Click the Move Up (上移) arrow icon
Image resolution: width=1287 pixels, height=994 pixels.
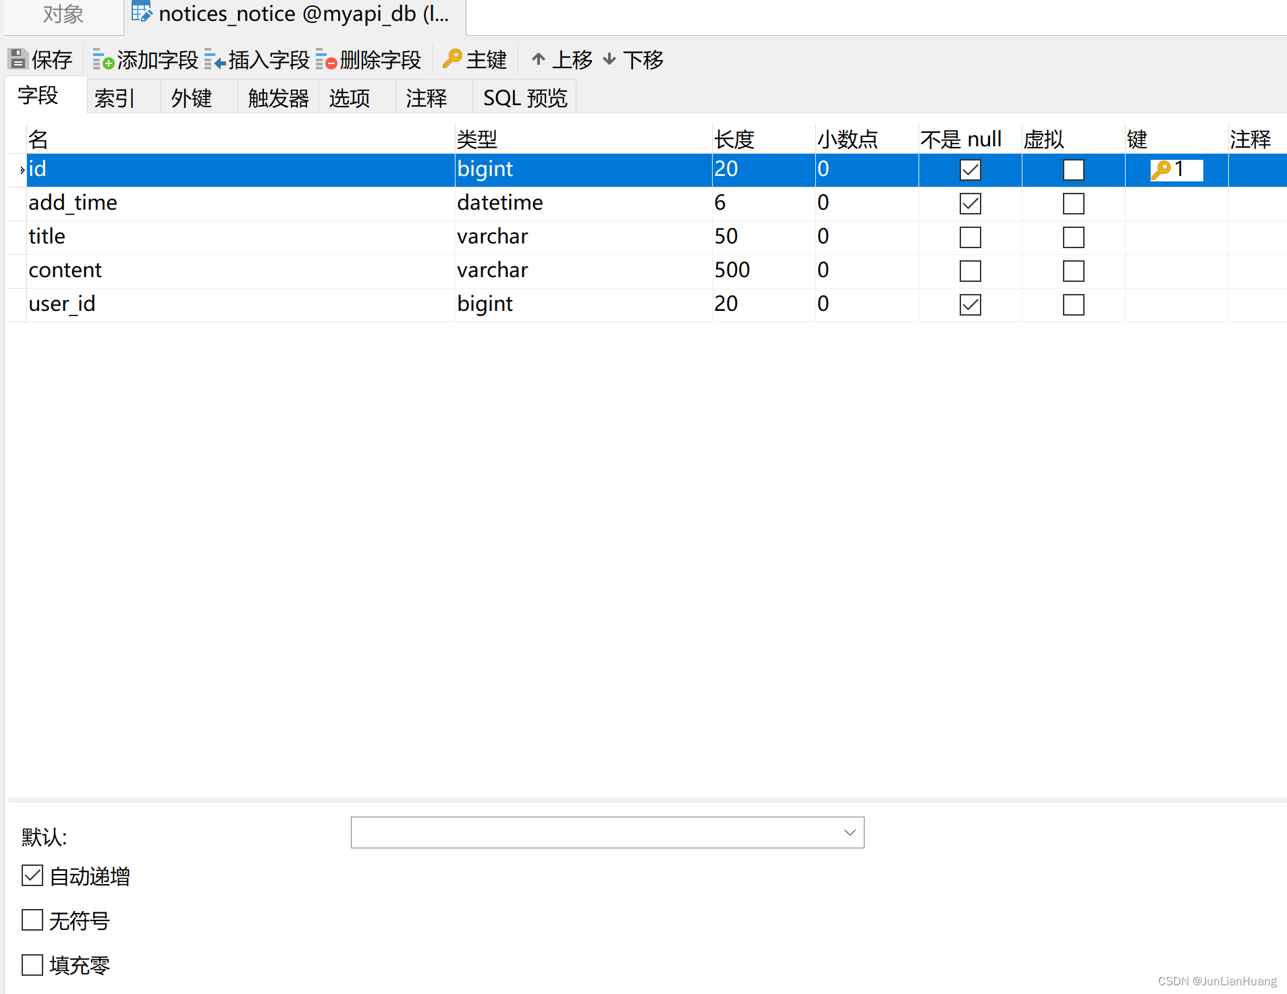click(x=539, y=59)
